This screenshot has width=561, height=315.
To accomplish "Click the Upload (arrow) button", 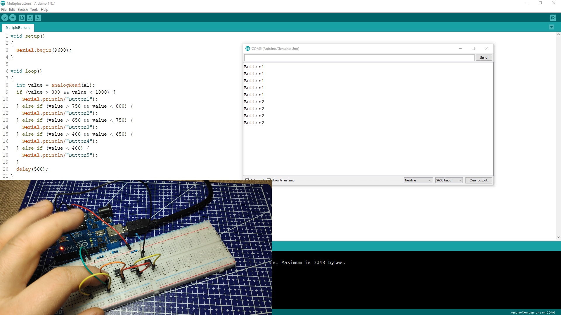I will point(13,17).
